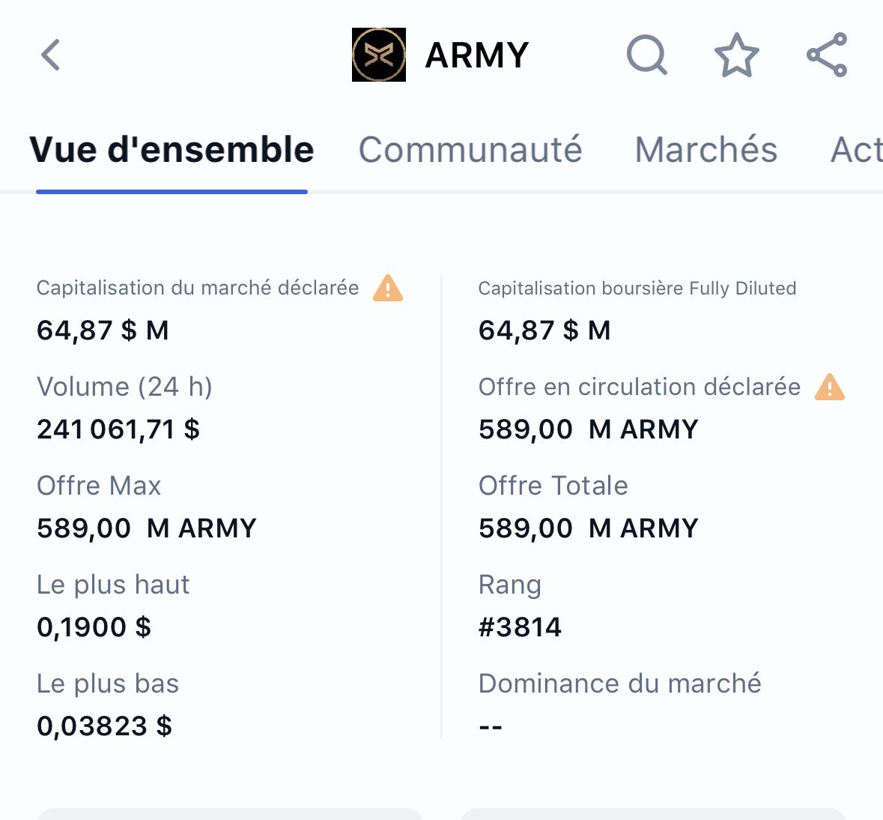Tap the Capitalisation boursière Fully Diluted label
The image size is (883, 820).
637,289
